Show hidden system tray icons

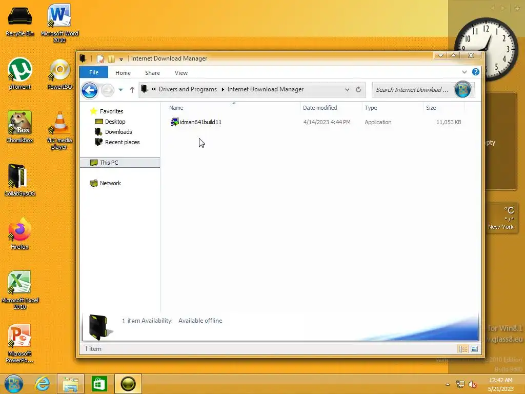tap(448, 384)
